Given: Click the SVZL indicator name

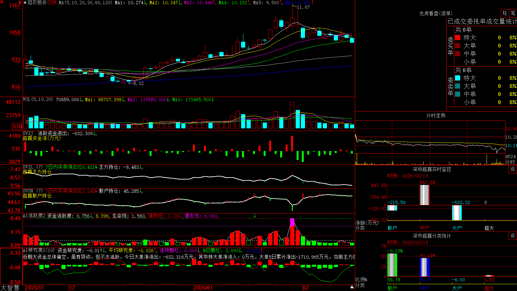Looking at the screenshot, I should tap(28, 167).
